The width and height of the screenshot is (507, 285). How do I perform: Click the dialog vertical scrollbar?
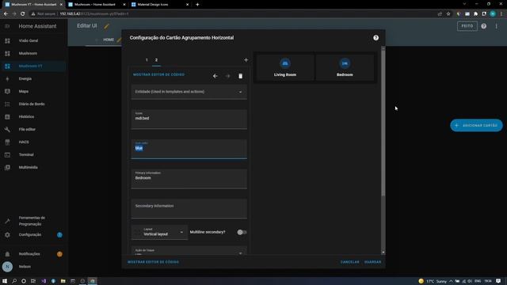[x=383, y=123]
